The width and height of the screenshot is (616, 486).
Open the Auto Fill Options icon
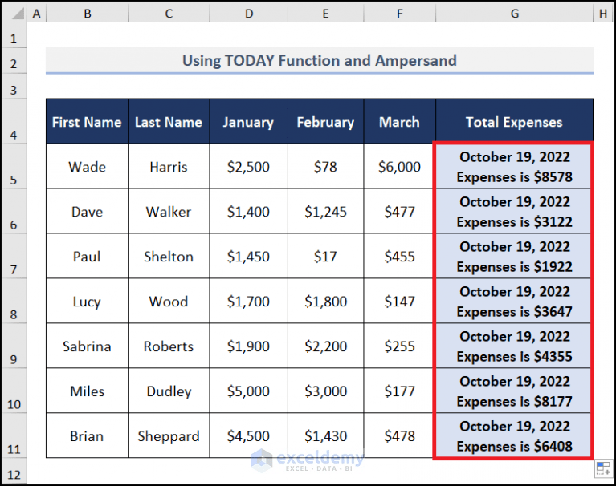click(603, 468)
